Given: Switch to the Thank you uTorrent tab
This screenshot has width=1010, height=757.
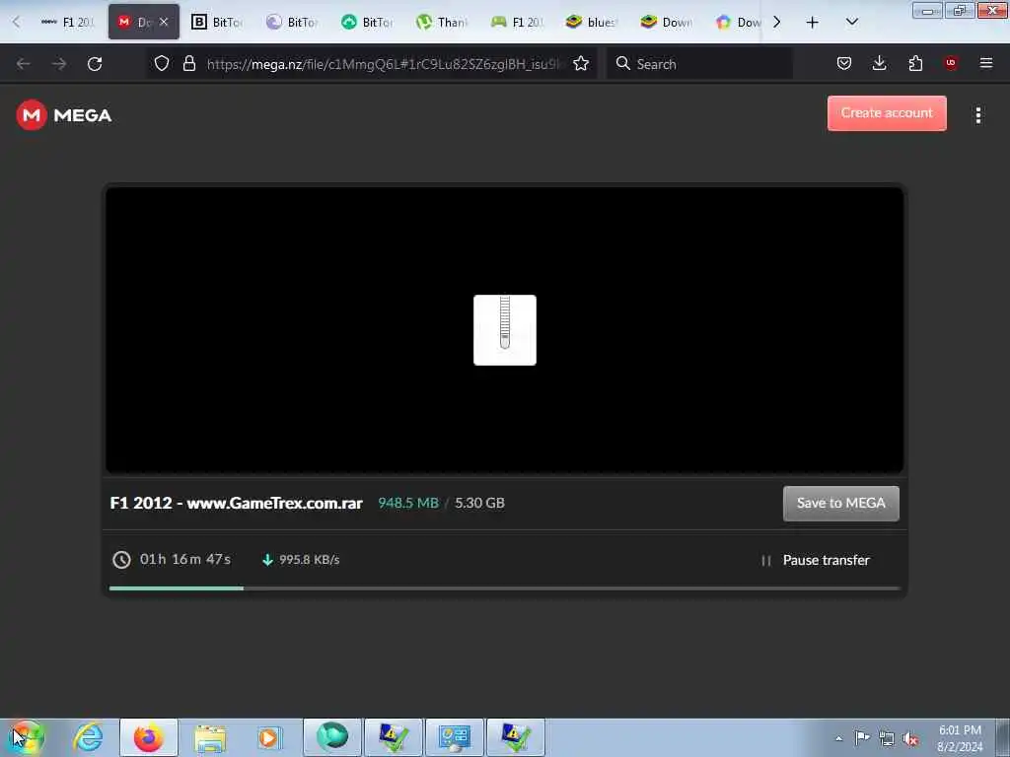Looking at the screenshot, I should (443, 22).
